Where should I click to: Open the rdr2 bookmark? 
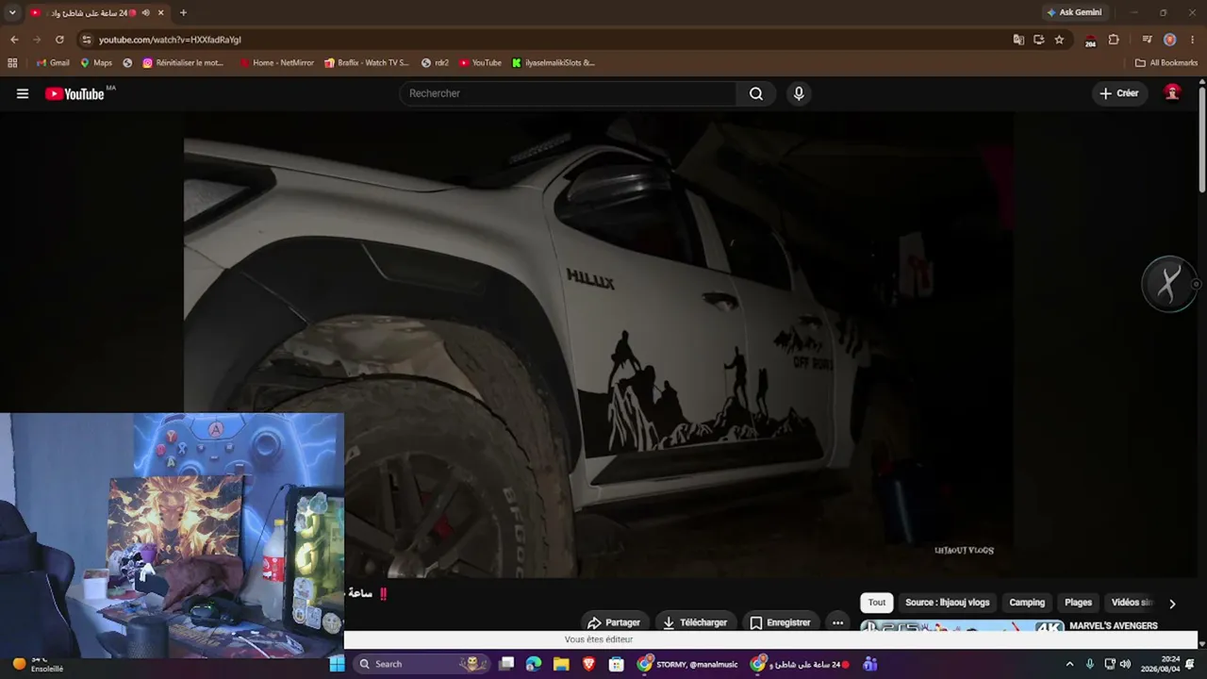[435, 63]
